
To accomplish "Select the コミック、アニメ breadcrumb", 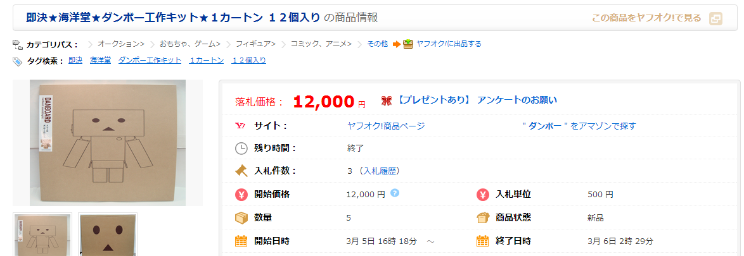I will 321,44.
